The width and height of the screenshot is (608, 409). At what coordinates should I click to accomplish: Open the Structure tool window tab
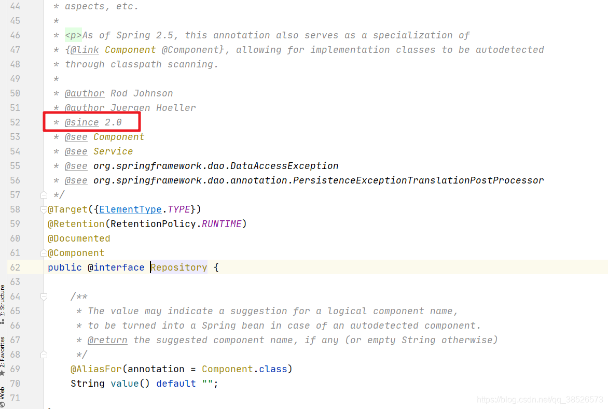point(3,304)
